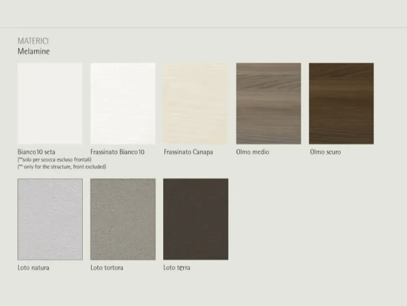This screenshot has height=306, width=407.
Task: Click the English note 'only for the structure'
Action: tap(62, 167)
